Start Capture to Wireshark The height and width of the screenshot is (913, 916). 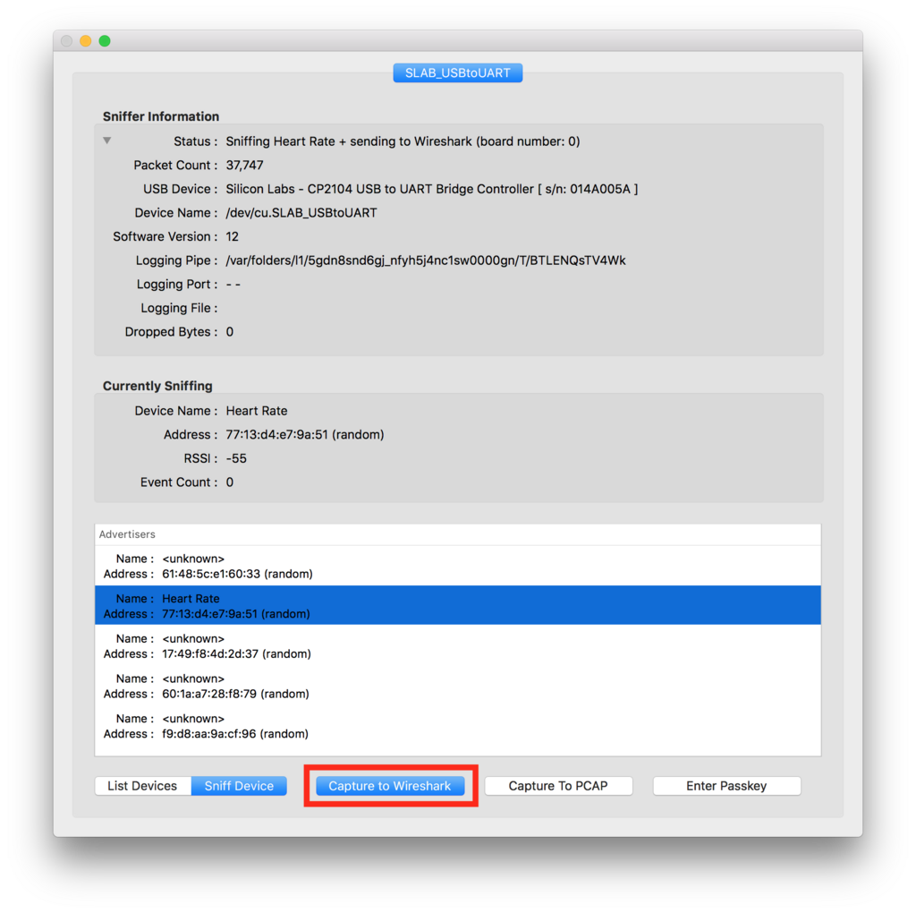pos(390,786)
